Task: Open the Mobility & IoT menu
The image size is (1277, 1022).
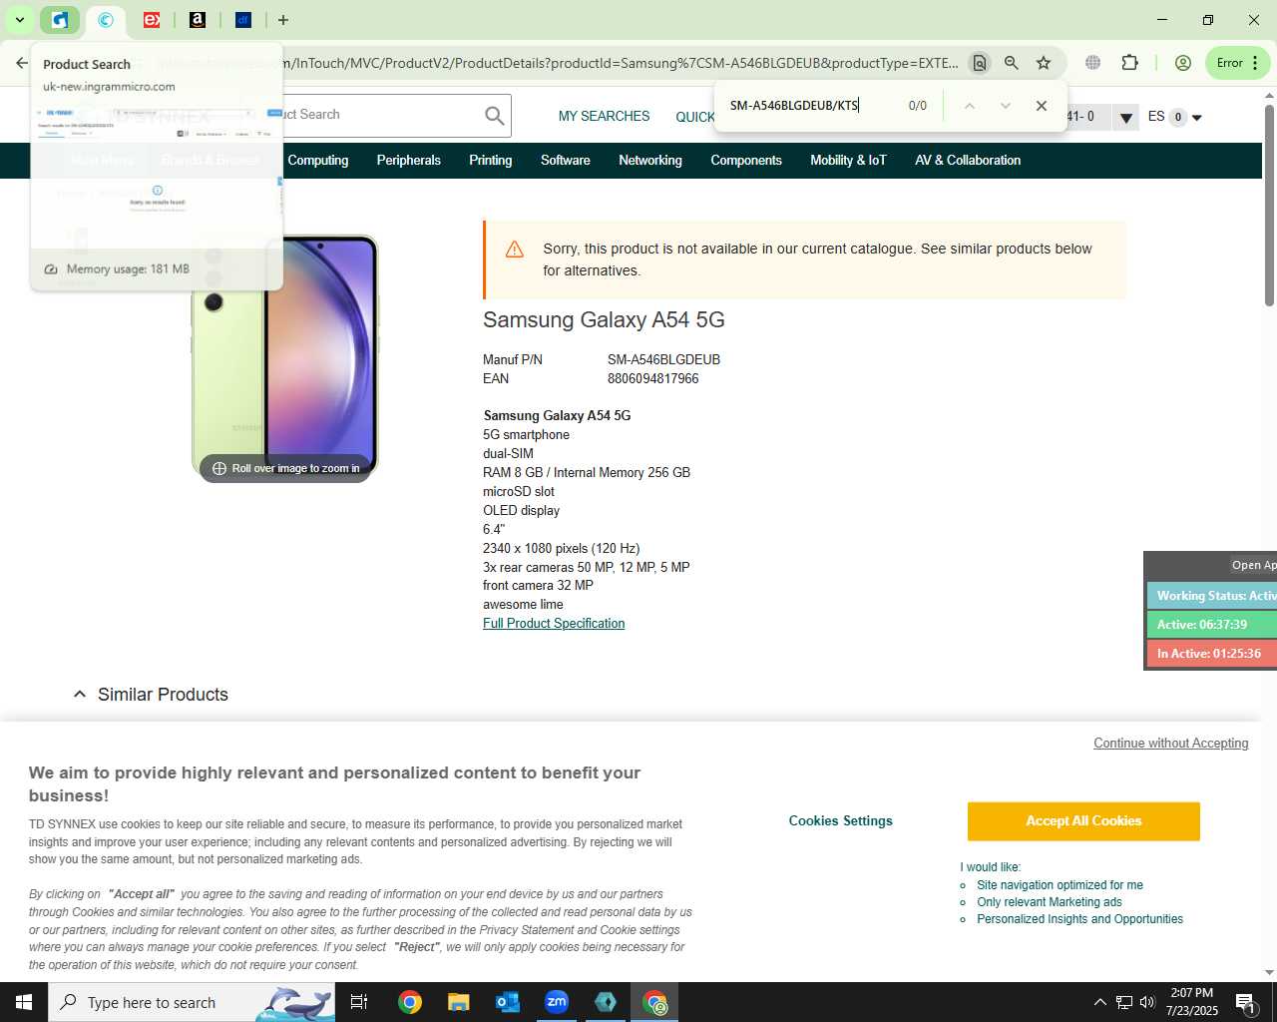Action: [848, 161]
